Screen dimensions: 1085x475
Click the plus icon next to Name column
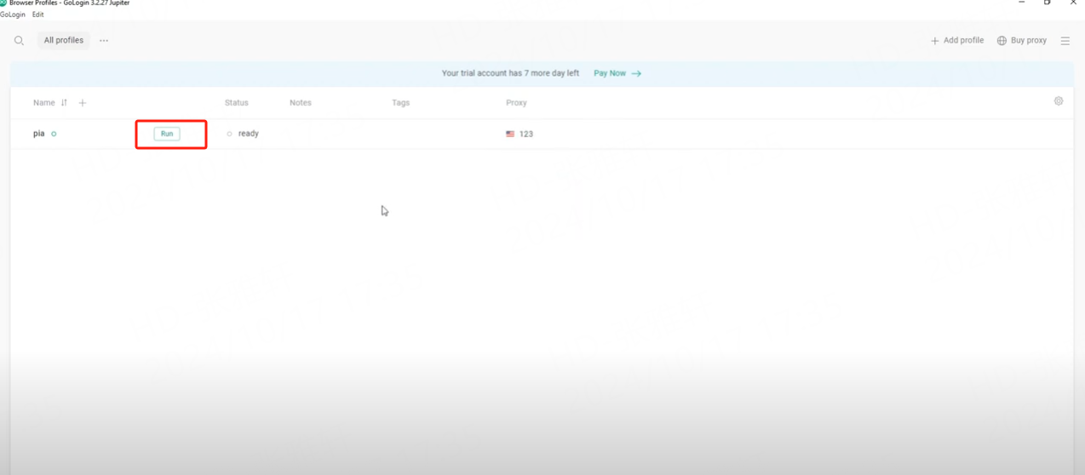tap(83, 103)
